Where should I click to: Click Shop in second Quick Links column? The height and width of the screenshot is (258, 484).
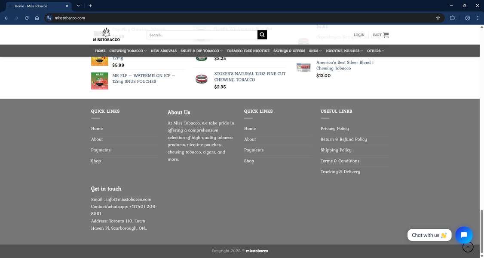coord(249,161)
